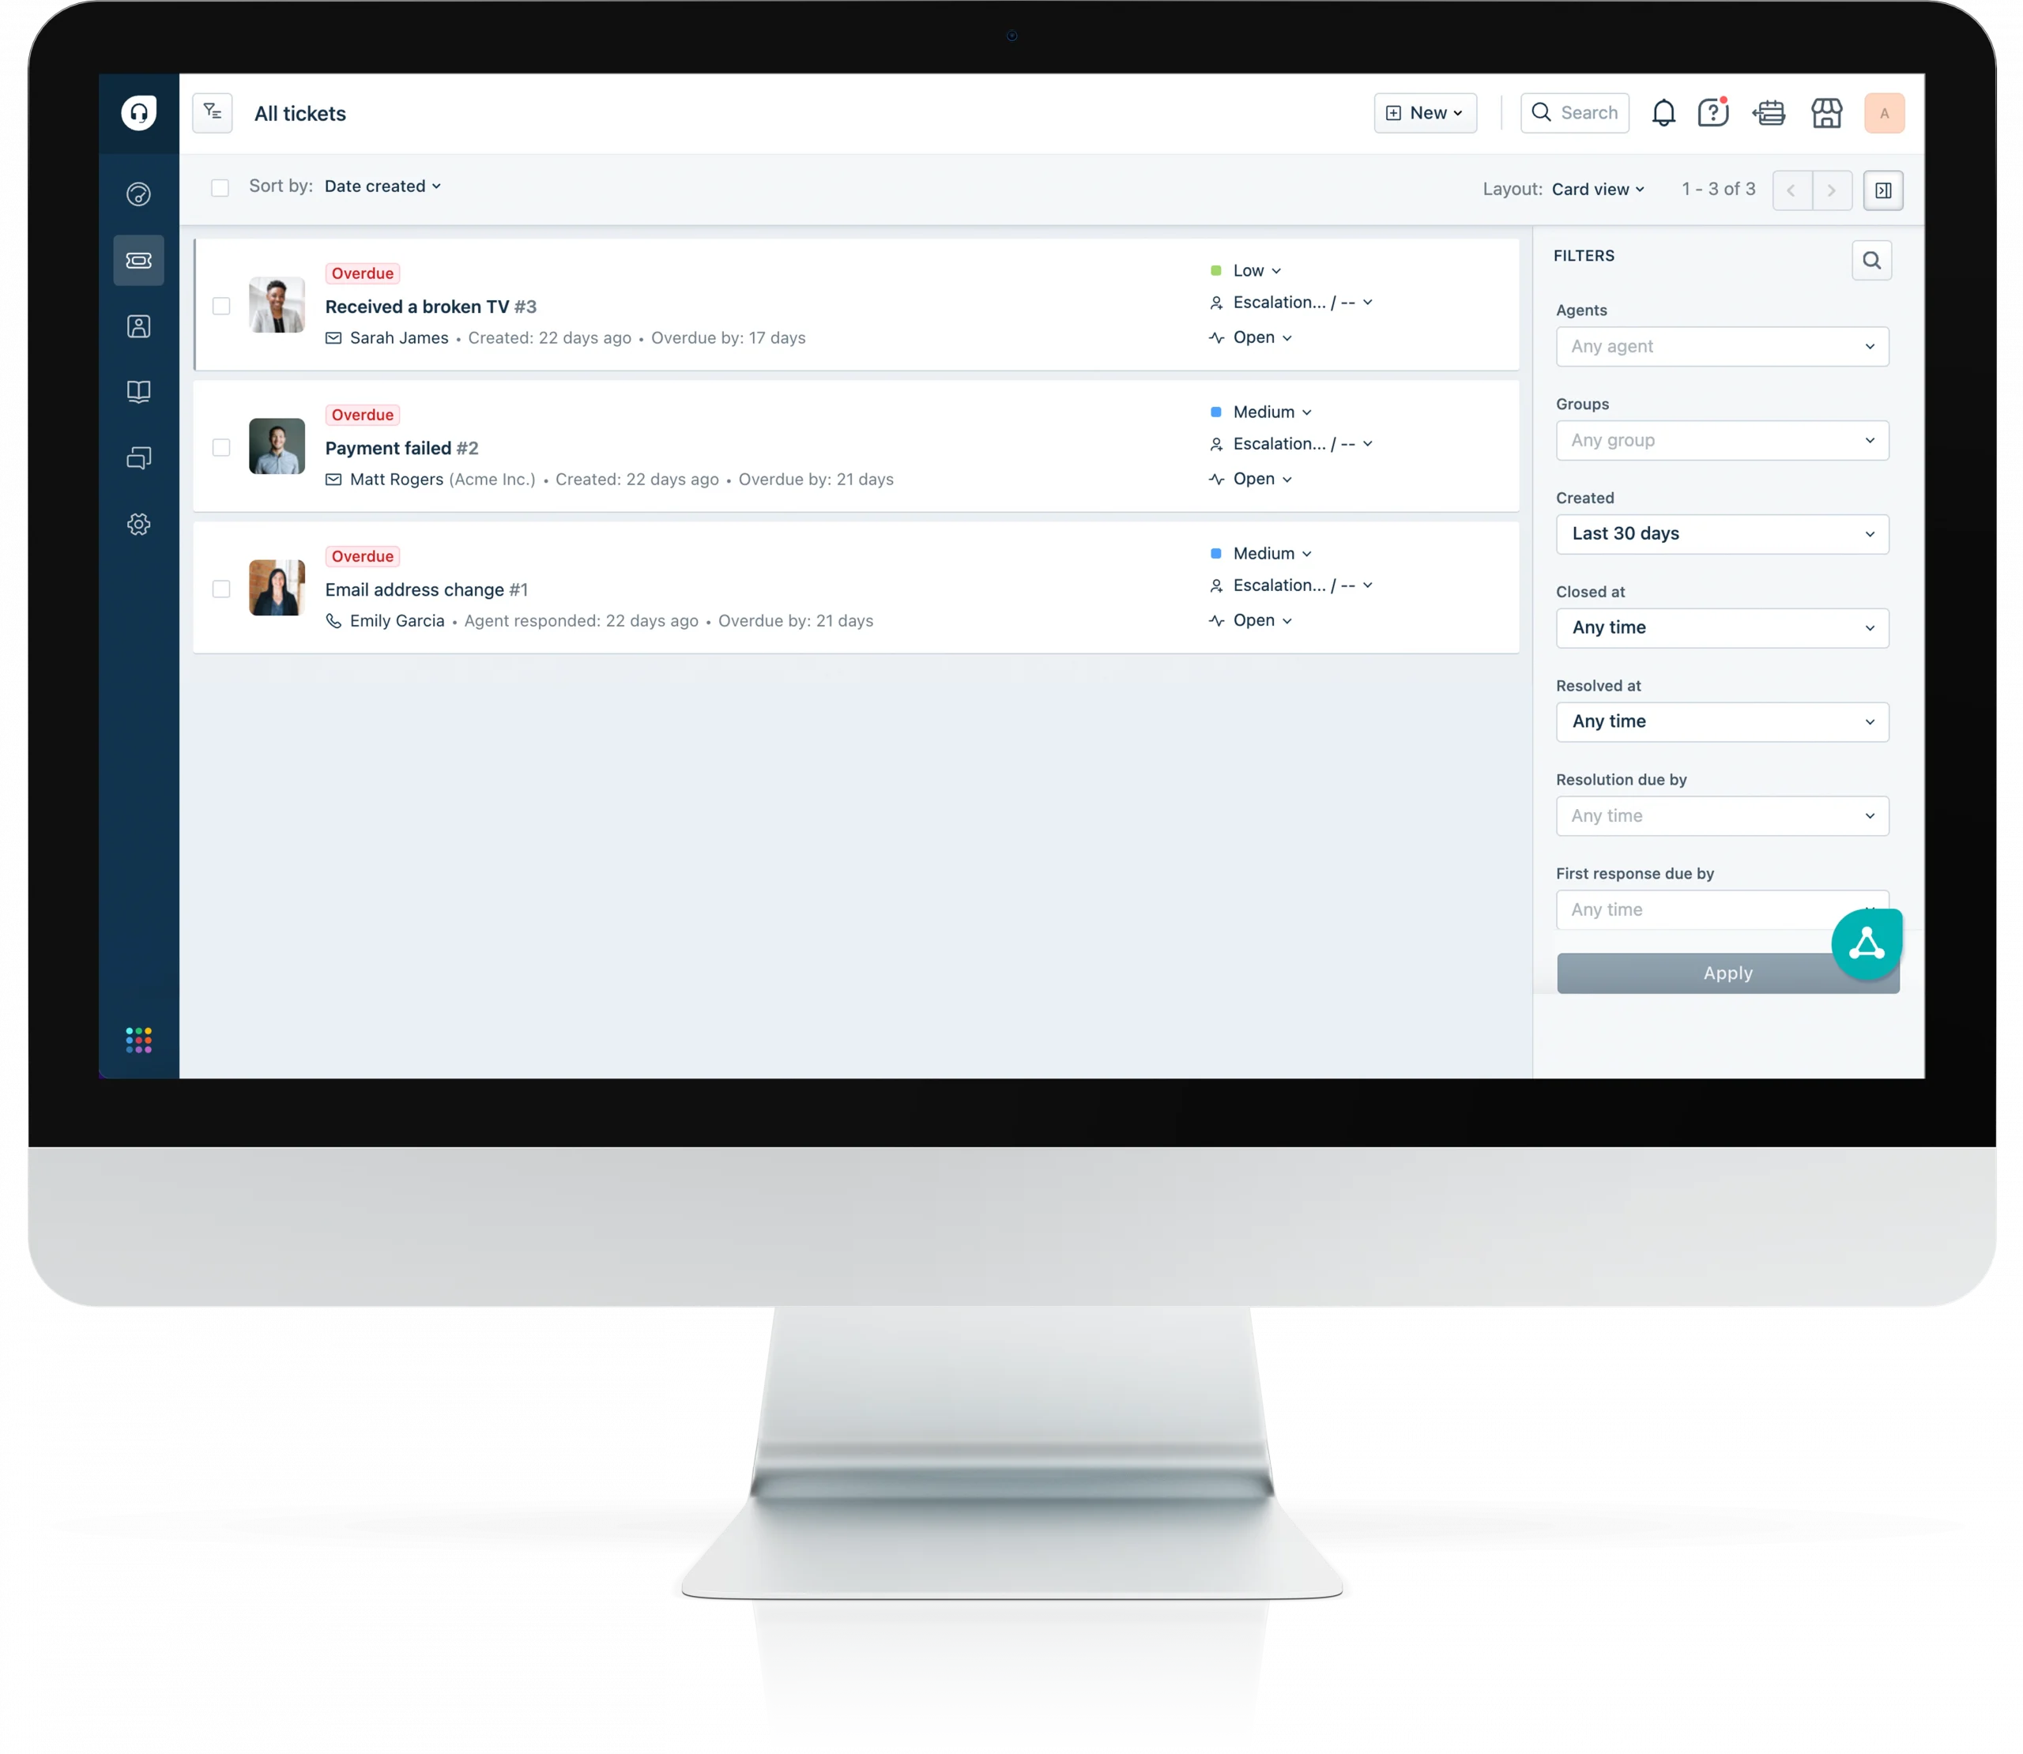Switch to Card view layout

[1598, 189]
